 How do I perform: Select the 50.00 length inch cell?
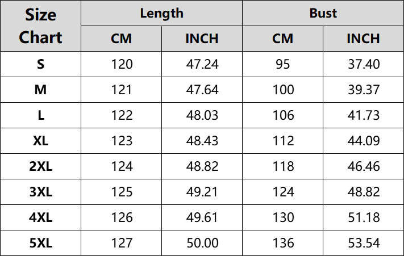click(202, 243)
